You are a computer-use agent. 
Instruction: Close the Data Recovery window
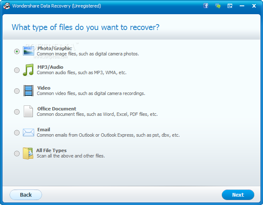click(254, 6)
